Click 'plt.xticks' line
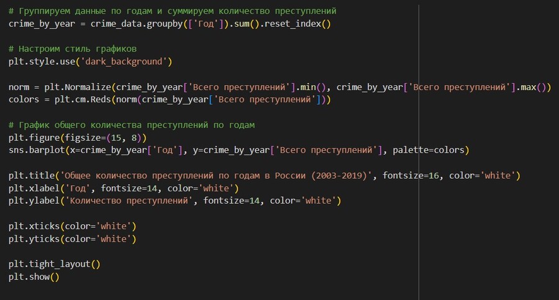This screenshot has height=300, width=559. (73, 226)
